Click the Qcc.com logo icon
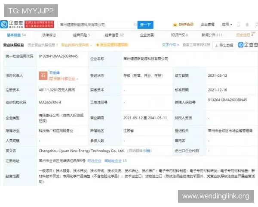 point(4,25)
